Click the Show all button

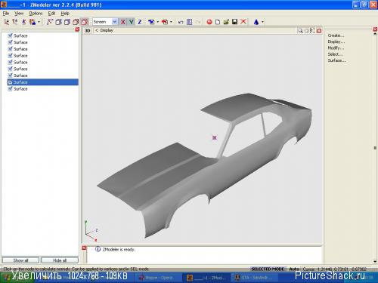click(x=20, y=260)
